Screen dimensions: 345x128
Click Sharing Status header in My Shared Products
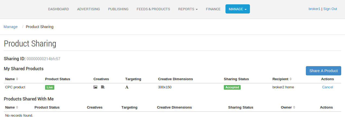point(236,79)
